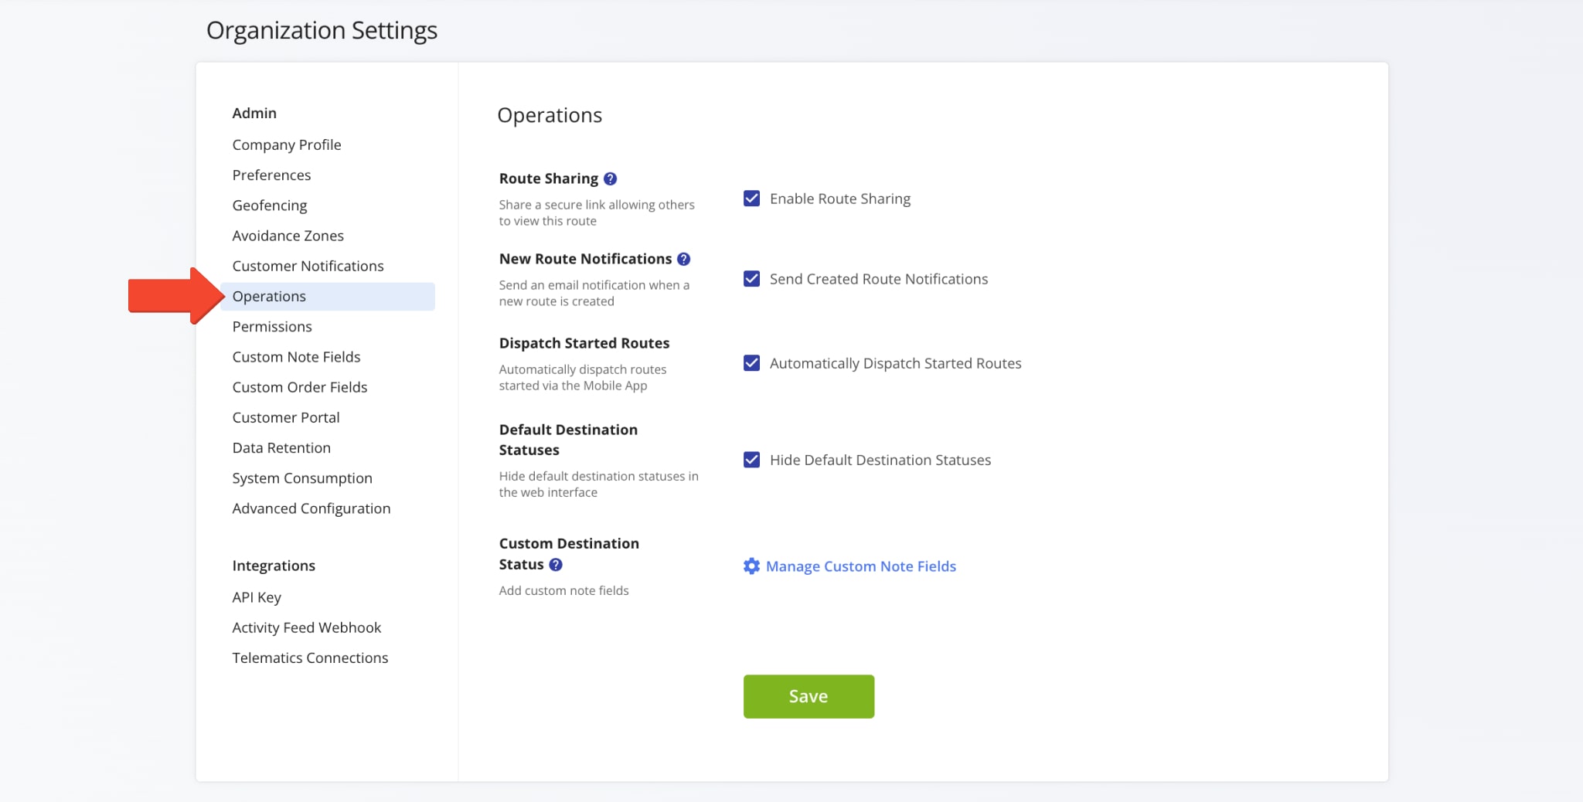
Task: Toggle Send Created Route Notifications checkbox
Action: click(x=751, y=279)
